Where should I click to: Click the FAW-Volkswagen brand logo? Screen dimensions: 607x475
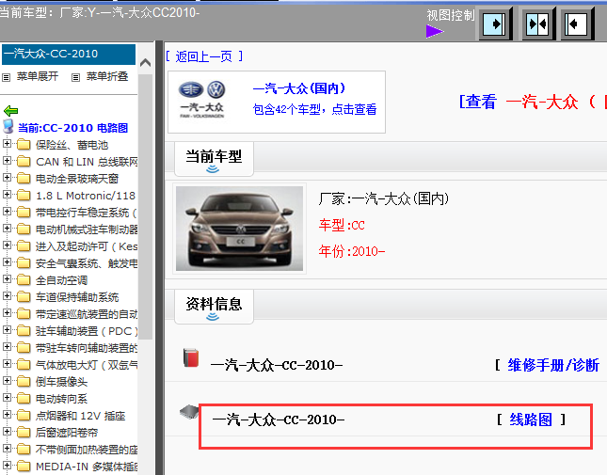(201, 99)
